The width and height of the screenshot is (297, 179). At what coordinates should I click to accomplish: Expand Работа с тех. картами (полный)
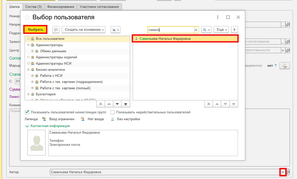(32, 88)
